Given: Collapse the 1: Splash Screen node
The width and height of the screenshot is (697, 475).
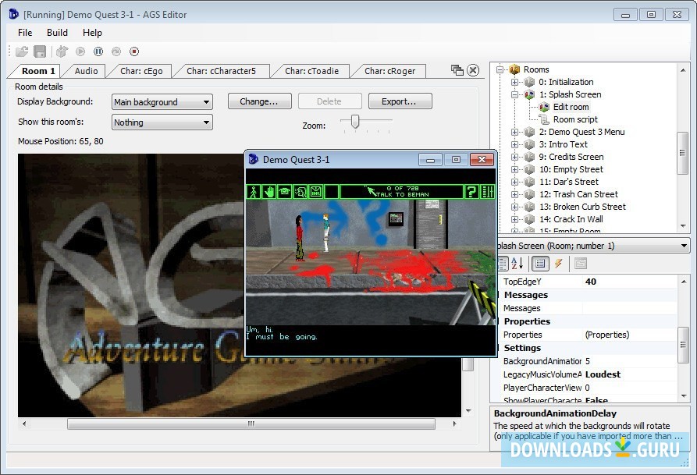Looking at the screenshot, I should pos(513,94).
